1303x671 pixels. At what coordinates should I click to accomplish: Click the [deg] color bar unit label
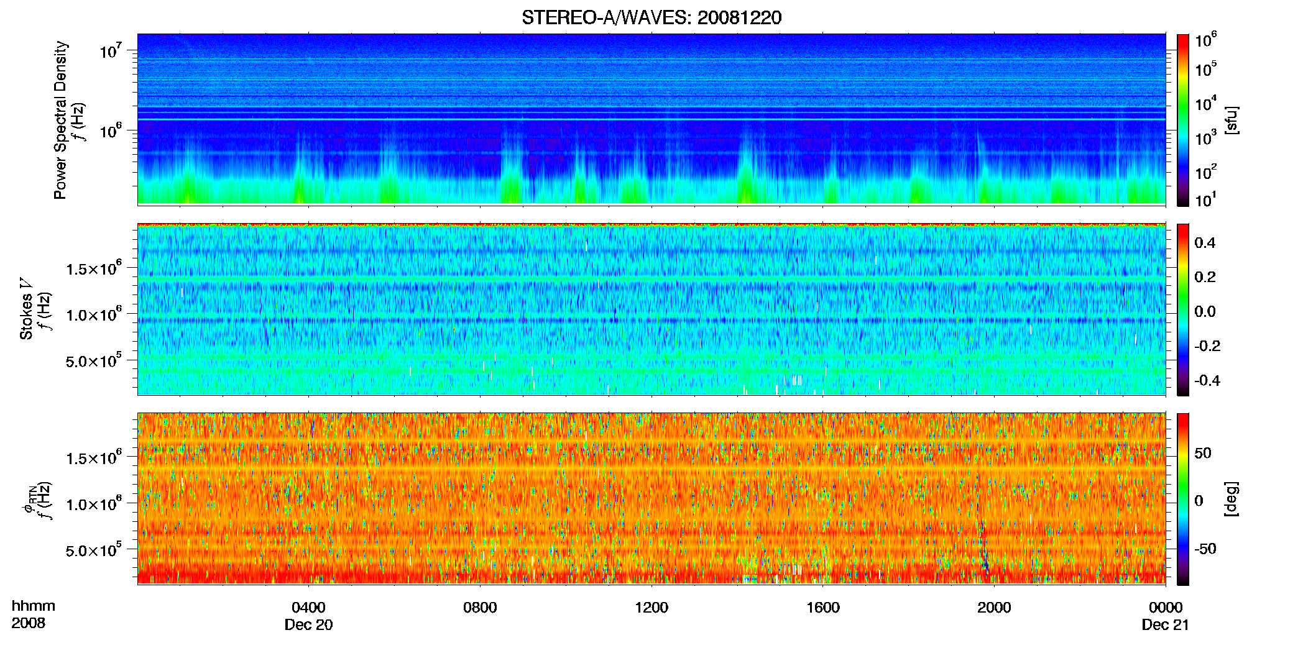point(1232,499)
